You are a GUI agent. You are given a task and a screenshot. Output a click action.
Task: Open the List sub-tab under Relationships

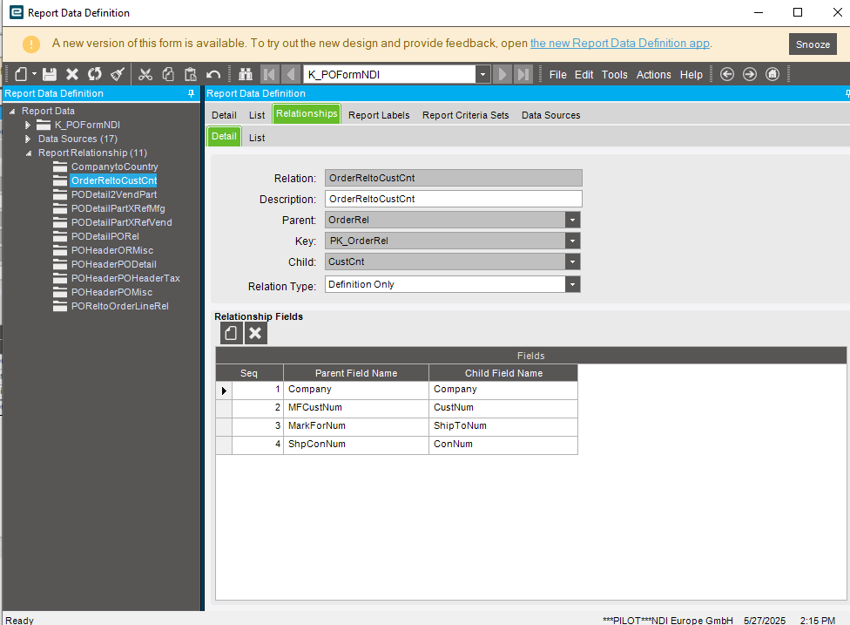click(257, 138)
